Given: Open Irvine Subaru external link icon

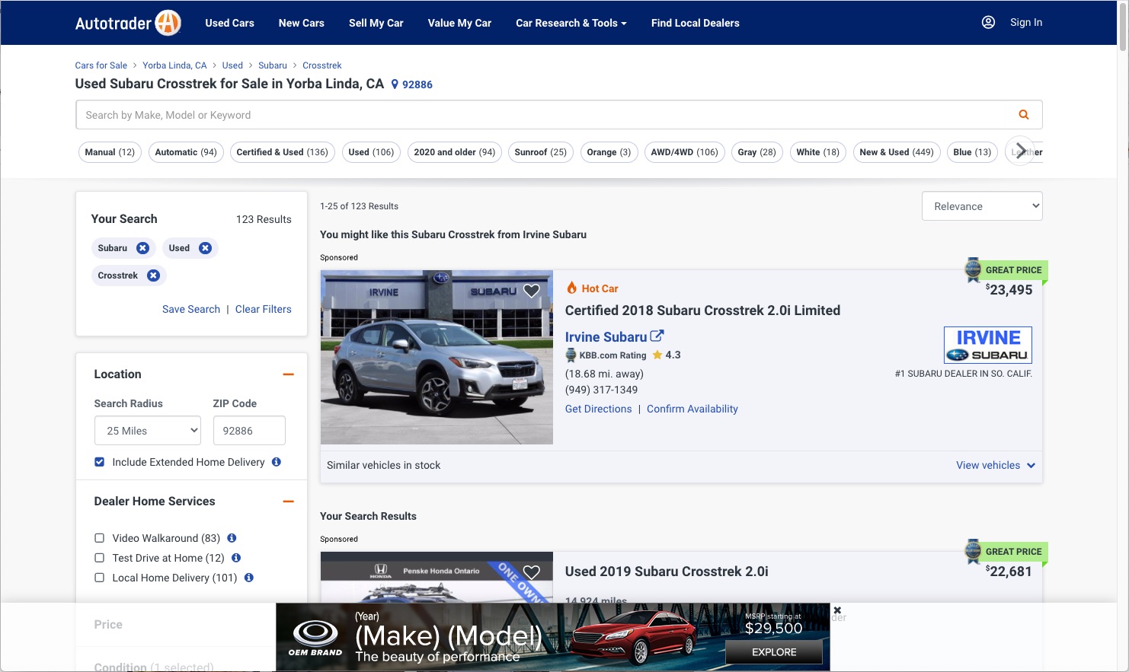Looking at the screenshot, I should 657,336.
